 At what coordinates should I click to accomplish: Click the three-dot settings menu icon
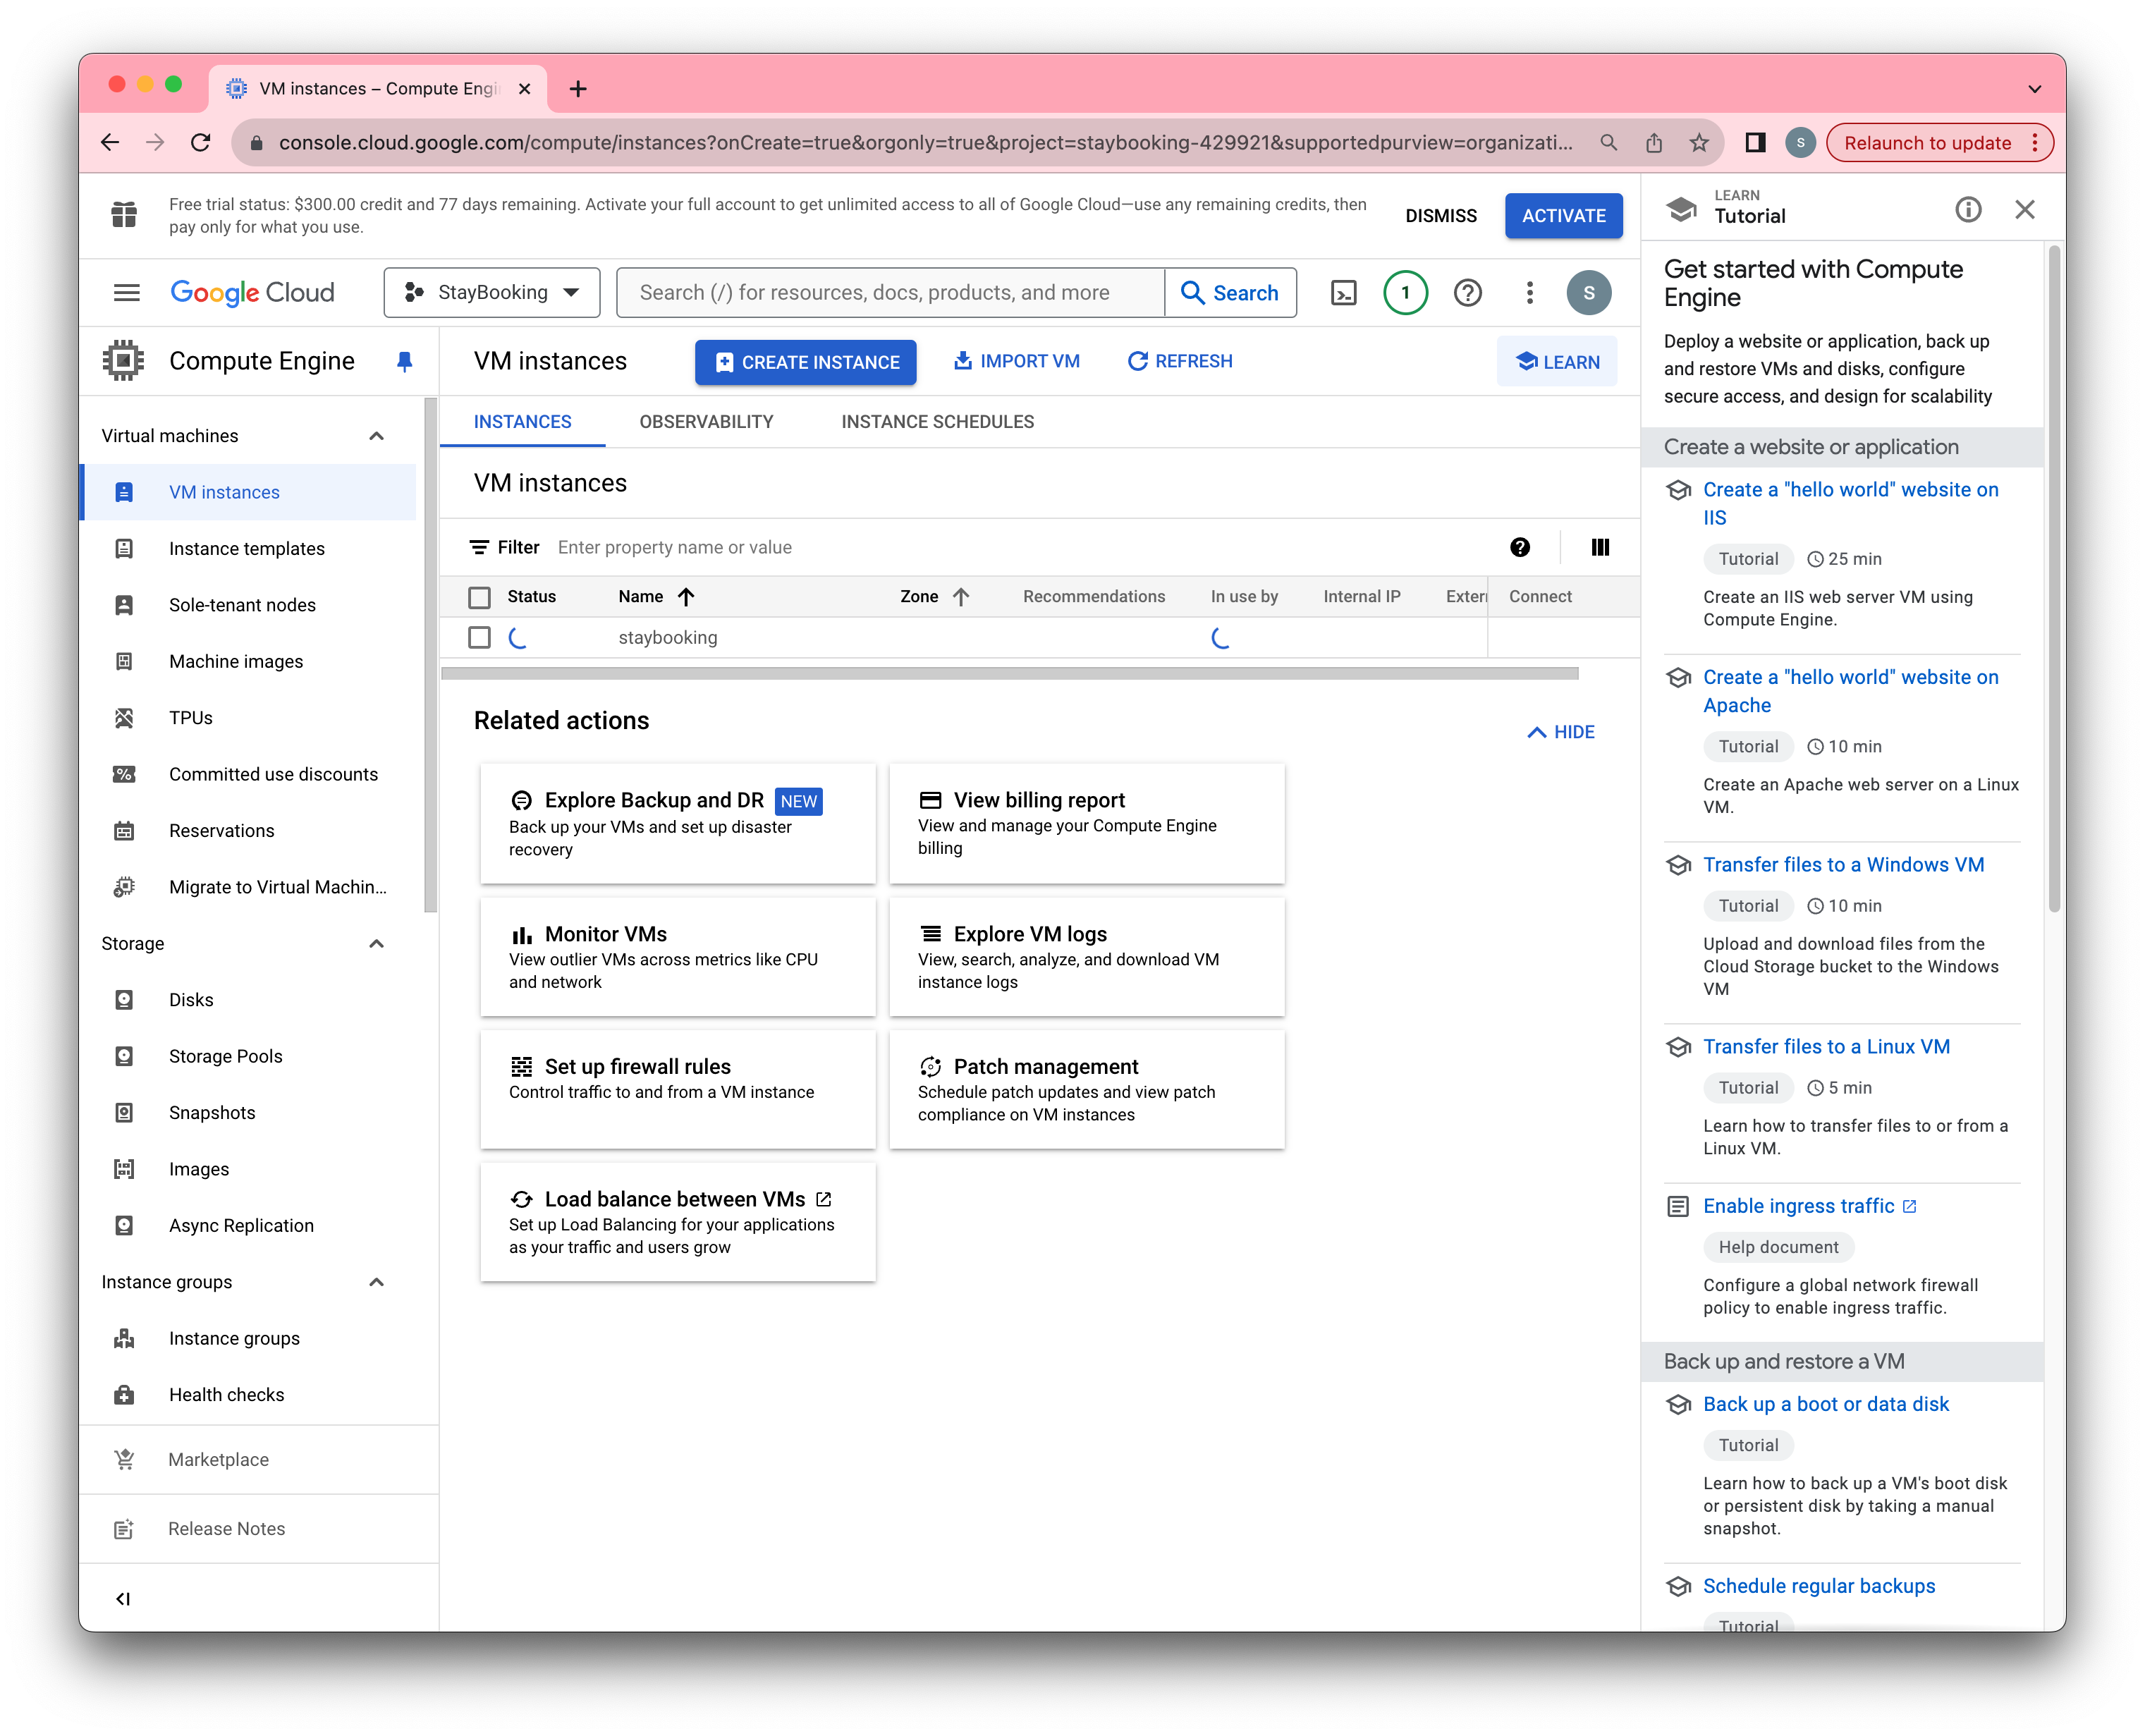coord(1529,293)
